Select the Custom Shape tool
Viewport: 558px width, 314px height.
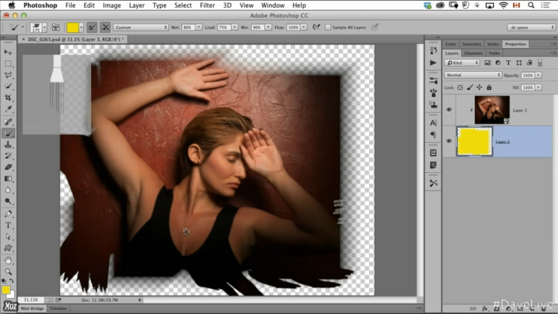(8, 248)
